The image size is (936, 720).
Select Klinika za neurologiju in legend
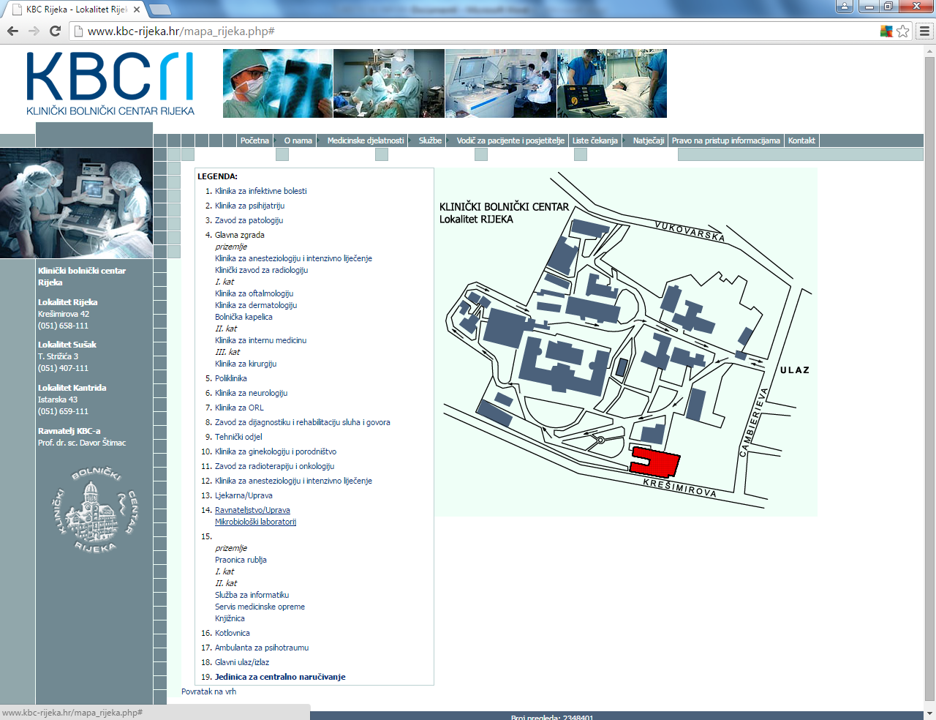pyautogui.click(x=251, y=393)
